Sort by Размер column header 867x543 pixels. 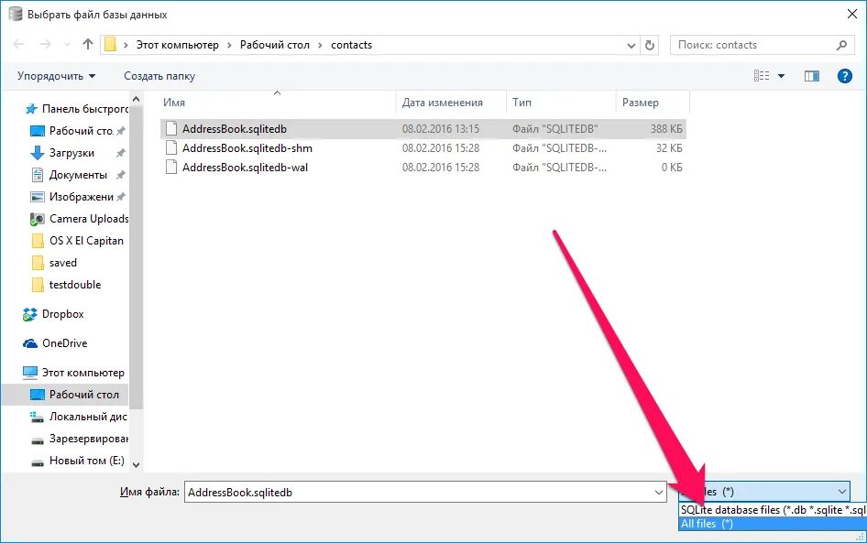click(x=653, y=103)
